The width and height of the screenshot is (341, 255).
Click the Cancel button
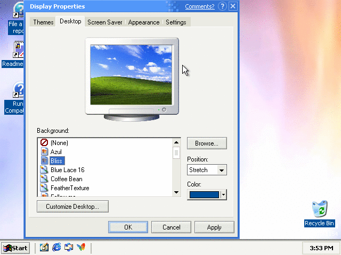point(171,227)
